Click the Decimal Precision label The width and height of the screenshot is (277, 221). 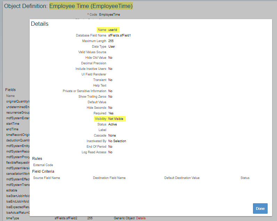[94, 63]
